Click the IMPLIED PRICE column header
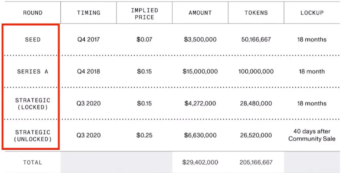 [144, 13]
